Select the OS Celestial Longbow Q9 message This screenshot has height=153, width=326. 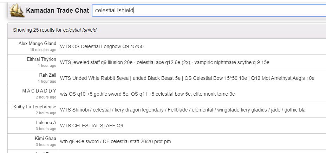102,46
